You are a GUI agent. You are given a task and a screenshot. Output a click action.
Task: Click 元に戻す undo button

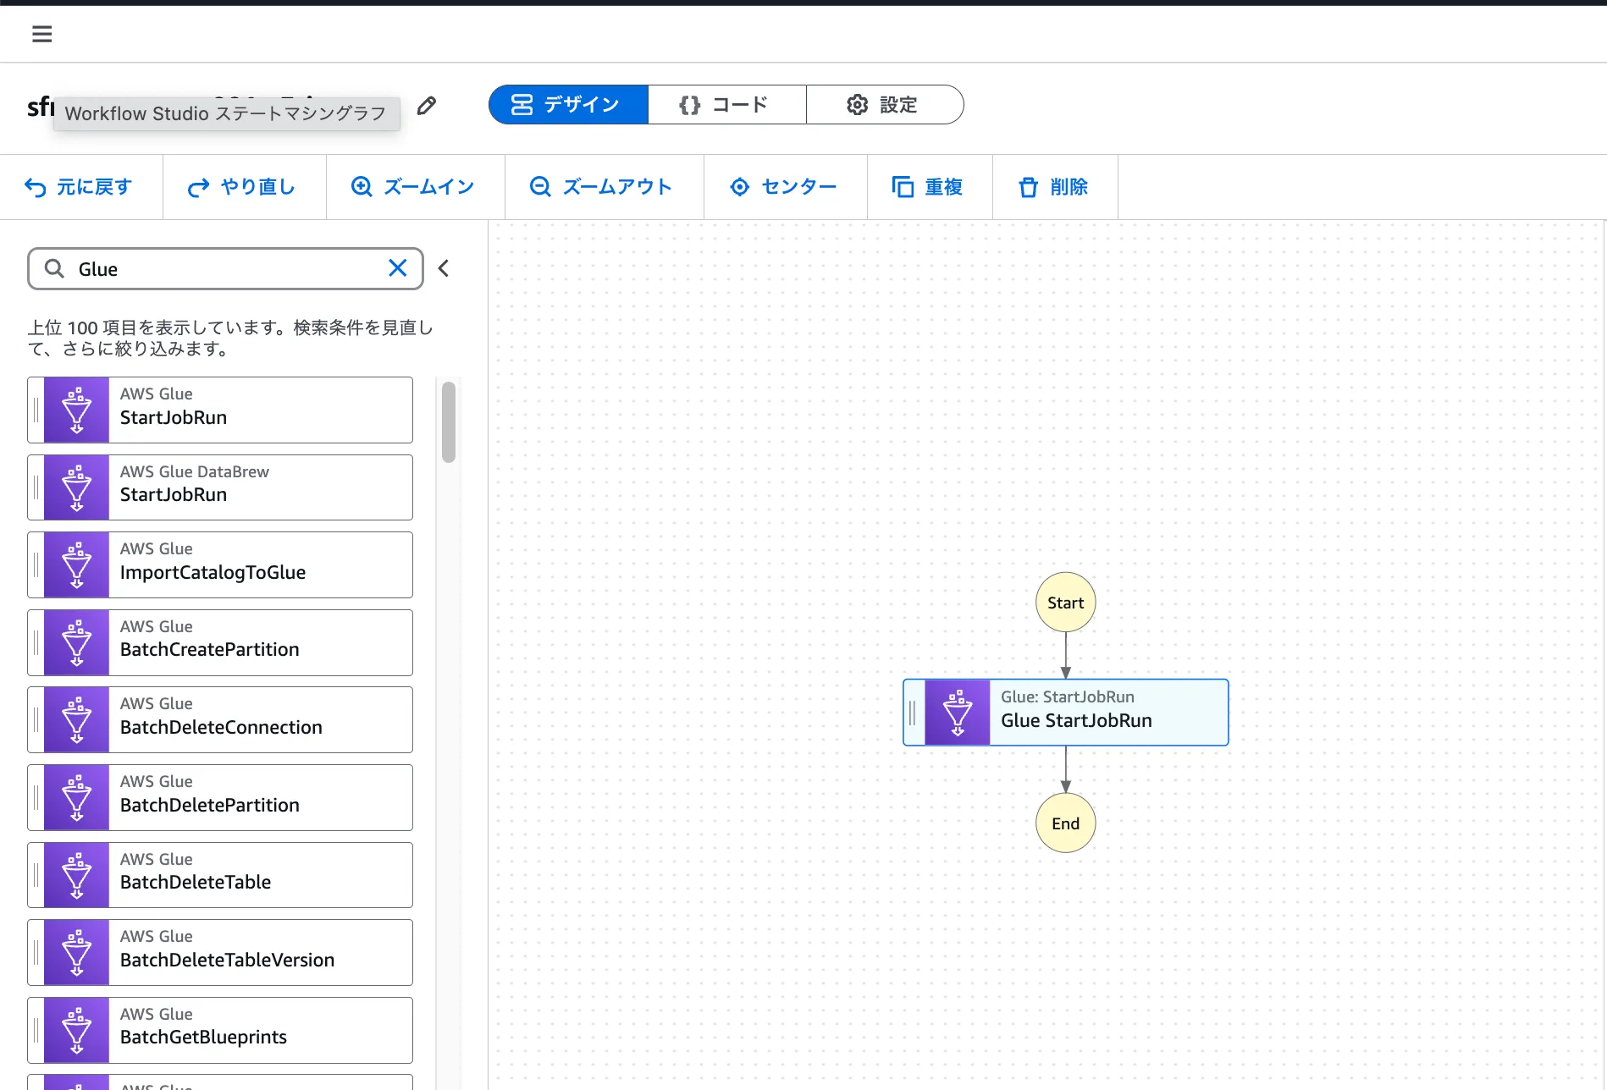(x=80, y=187)
